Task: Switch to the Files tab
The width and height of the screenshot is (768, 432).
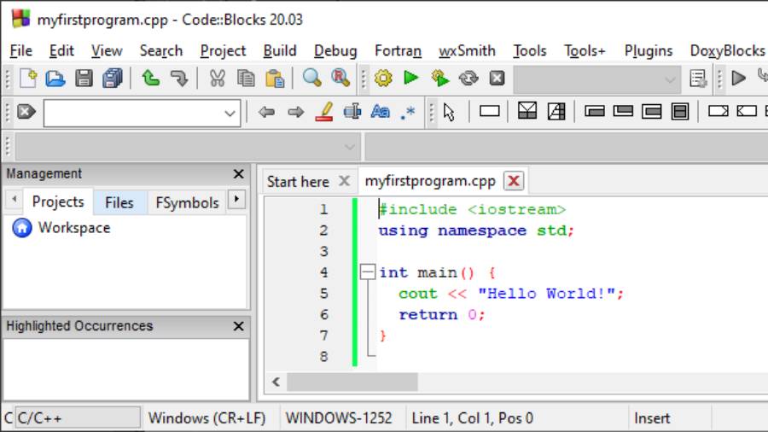Action: click(119, 202)
